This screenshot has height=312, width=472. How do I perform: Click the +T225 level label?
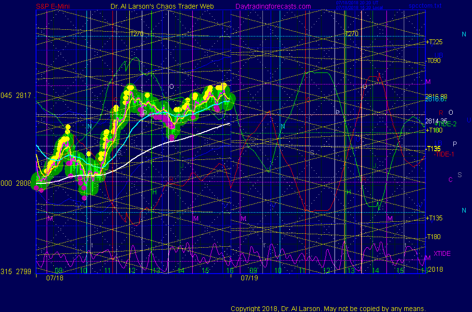pyautogui.click(x=434, y=42)
